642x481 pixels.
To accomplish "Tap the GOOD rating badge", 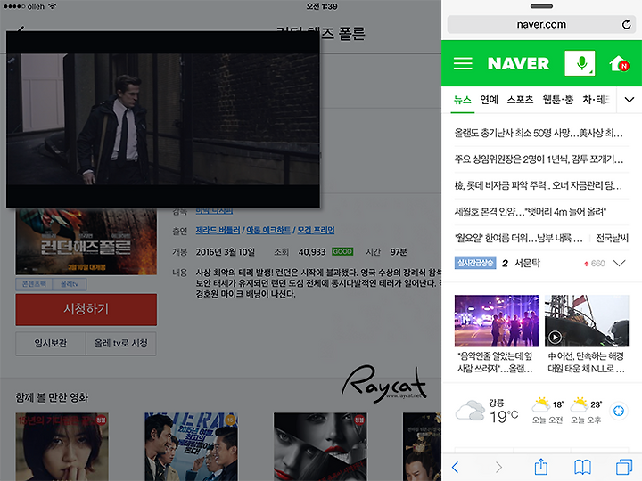I will [342, 251].
